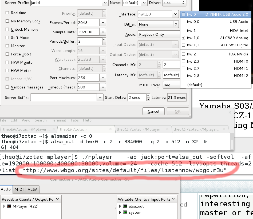Expand the alsa_out tree node
The width and height of the screenshot is (253, 219).
120,206
